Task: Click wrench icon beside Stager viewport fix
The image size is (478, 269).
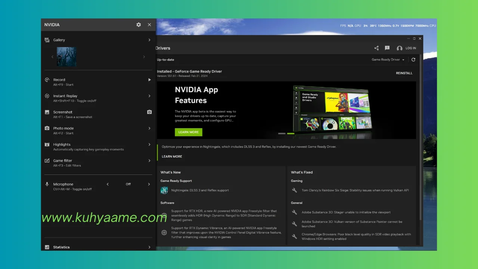Action: (x=294, y=212)
